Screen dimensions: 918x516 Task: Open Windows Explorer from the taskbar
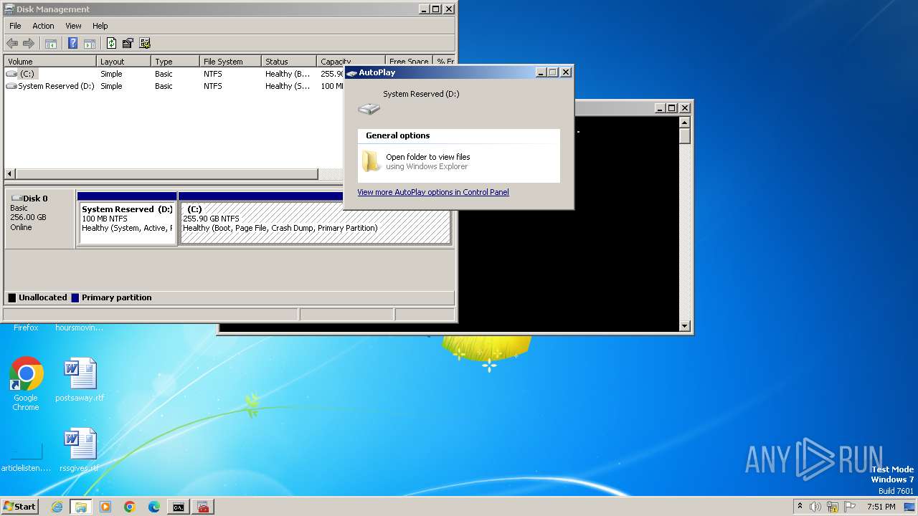pos(81,507)
